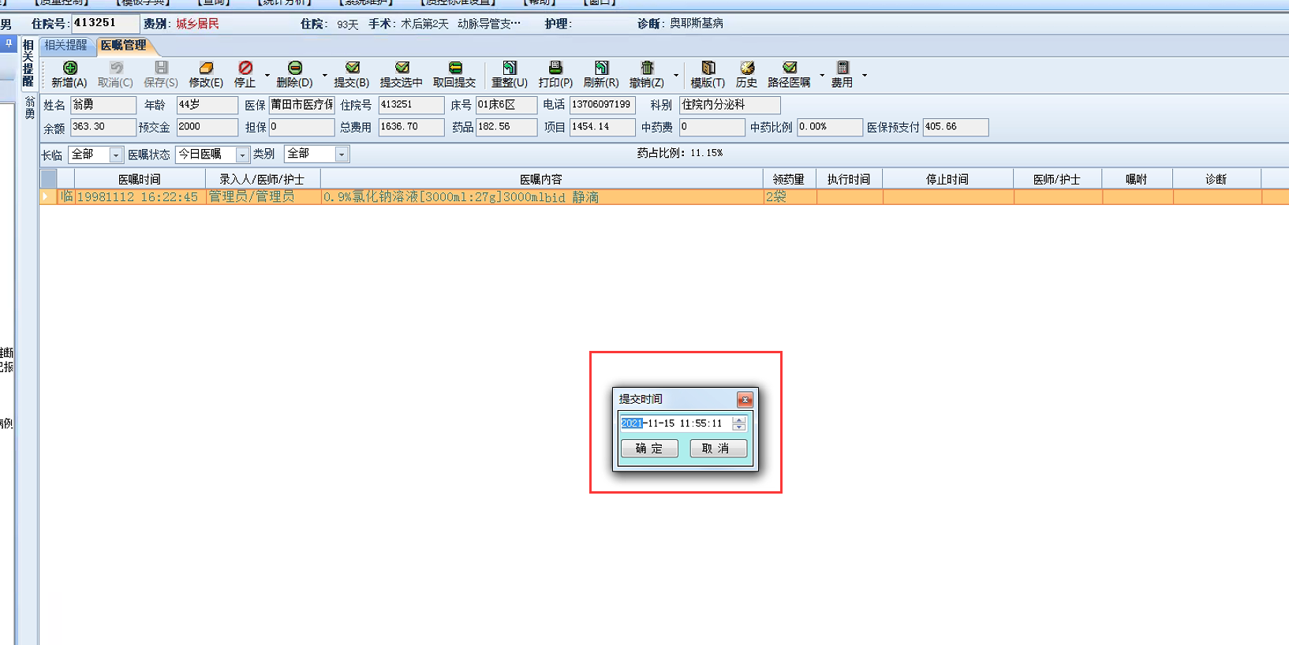Expand the arrow next to 撤销(Z)
Image resolution: width=1289 pixels, height=645 pixels.
[676, 76]
